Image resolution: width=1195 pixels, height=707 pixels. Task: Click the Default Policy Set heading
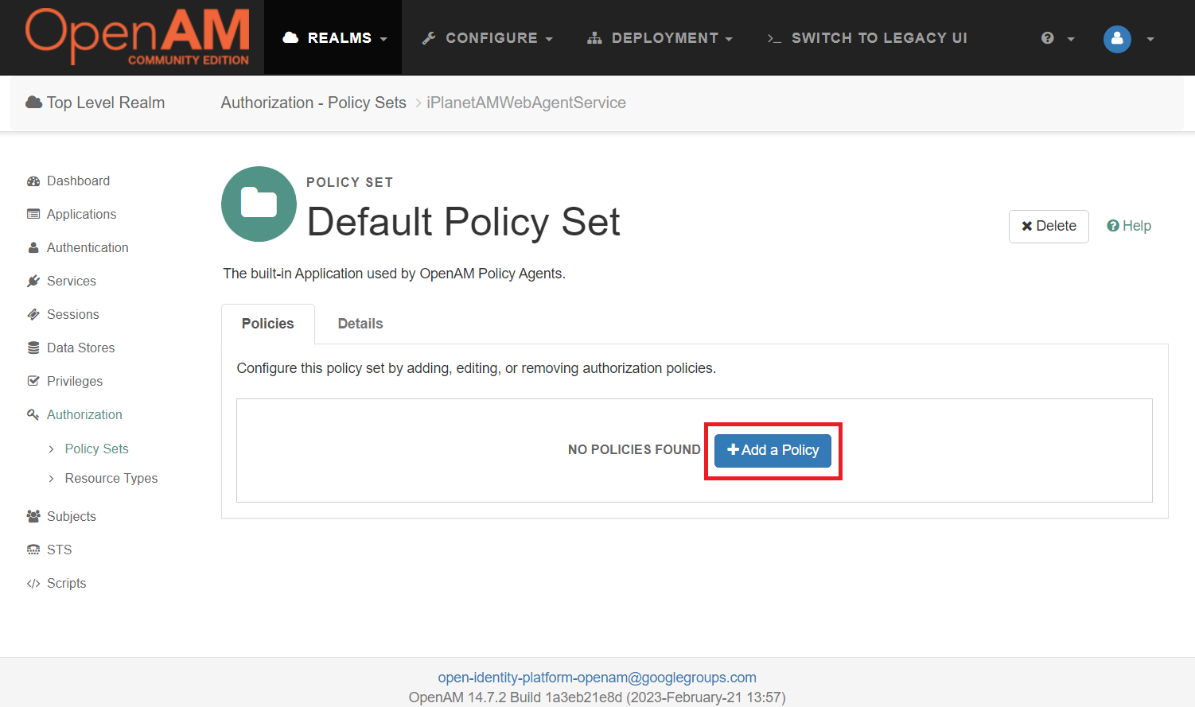click(x=463, y=222)
